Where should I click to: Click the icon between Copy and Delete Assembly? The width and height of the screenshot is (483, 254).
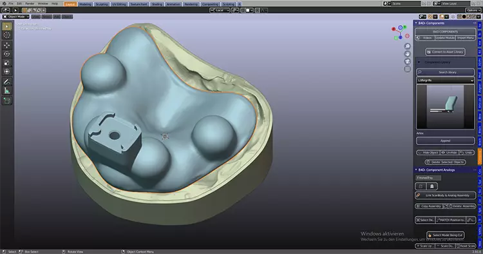point(445,206)
